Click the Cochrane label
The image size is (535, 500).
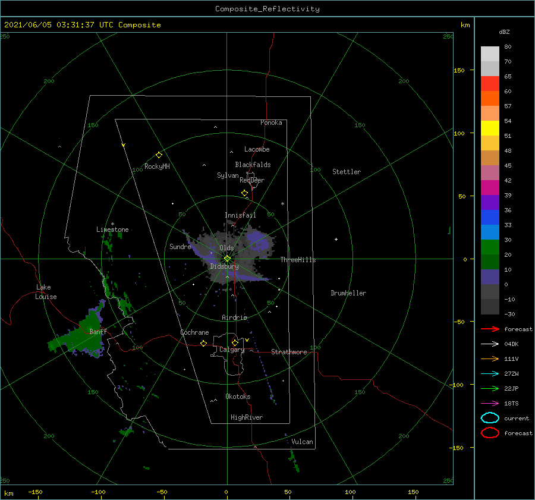coord(194,332)
